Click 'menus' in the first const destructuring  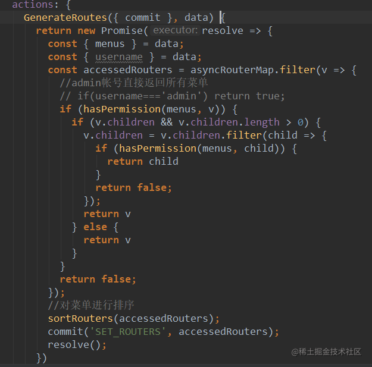pos(110,44)
